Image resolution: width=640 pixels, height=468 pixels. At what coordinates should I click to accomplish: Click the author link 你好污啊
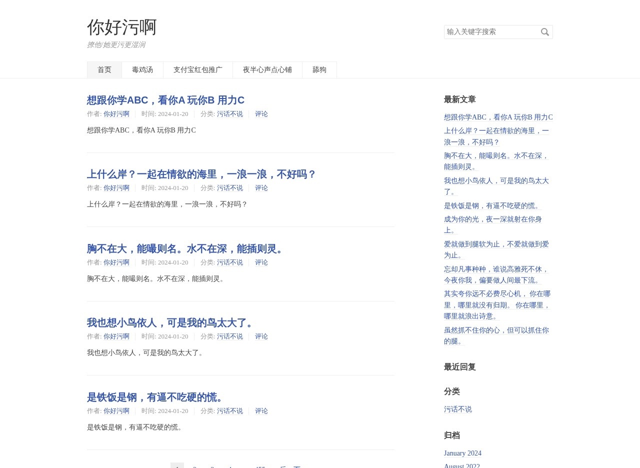pos(116,113)
